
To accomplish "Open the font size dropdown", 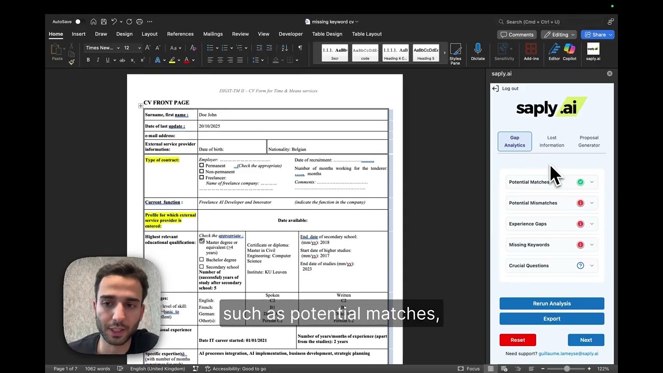I will tap(139, 48).
